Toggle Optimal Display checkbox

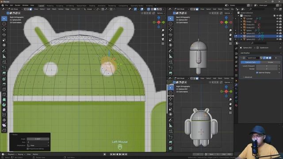pyautogui.click(x=257, y=72)
